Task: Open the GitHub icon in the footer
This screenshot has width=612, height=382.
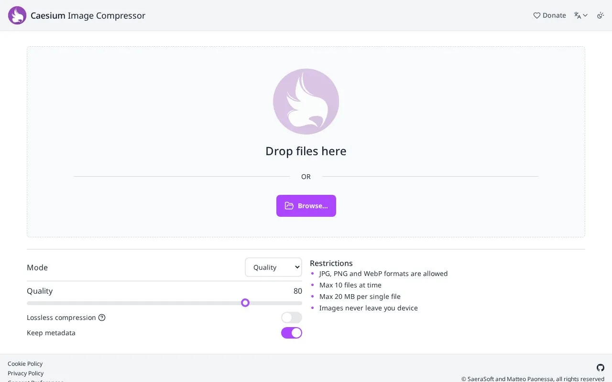Action: pyautogui.click(x=601, y=368)
